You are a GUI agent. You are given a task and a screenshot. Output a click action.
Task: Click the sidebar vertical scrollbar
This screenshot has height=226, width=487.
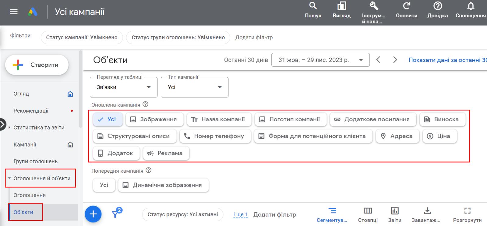point(81,89)
